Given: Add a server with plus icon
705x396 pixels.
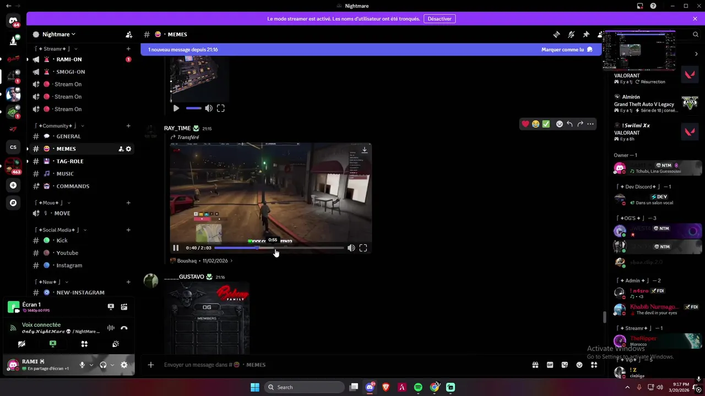Looking at the screenshot, I should [x=13, y=185].
